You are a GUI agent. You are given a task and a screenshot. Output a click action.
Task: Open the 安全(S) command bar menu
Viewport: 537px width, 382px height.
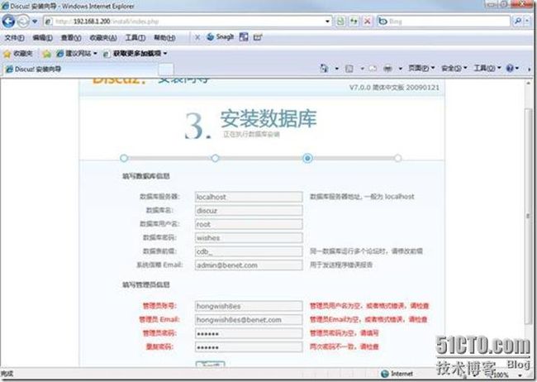(x=454, y=69)
